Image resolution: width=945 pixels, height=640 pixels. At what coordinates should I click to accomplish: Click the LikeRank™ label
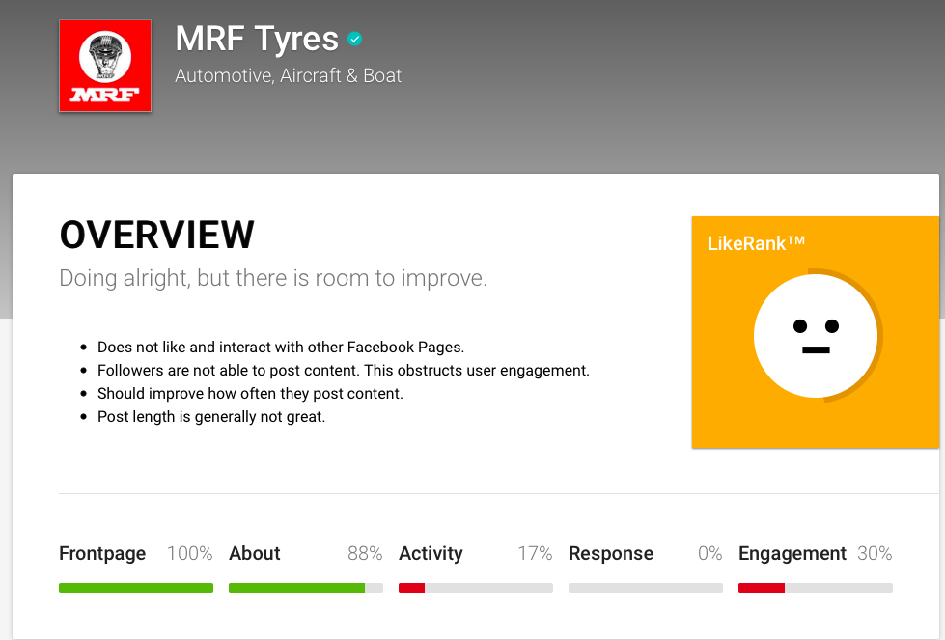click(756, 243)
